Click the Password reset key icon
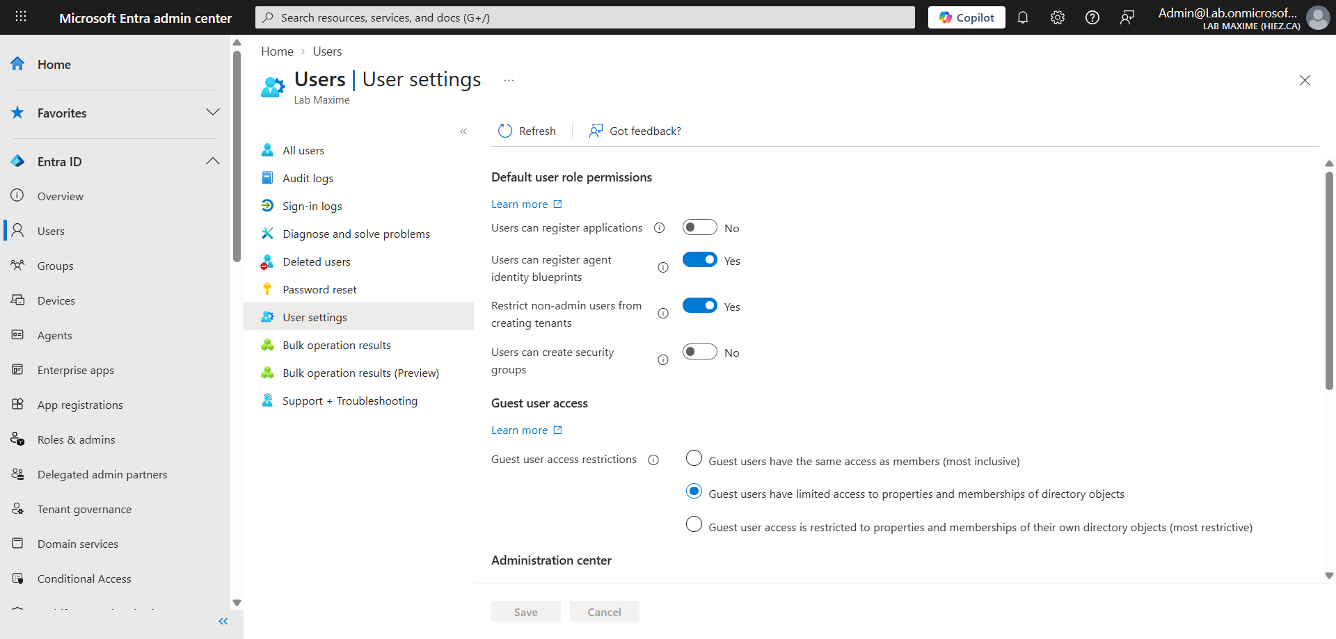This screenshot has width=1336, height=639. (267, 289)
